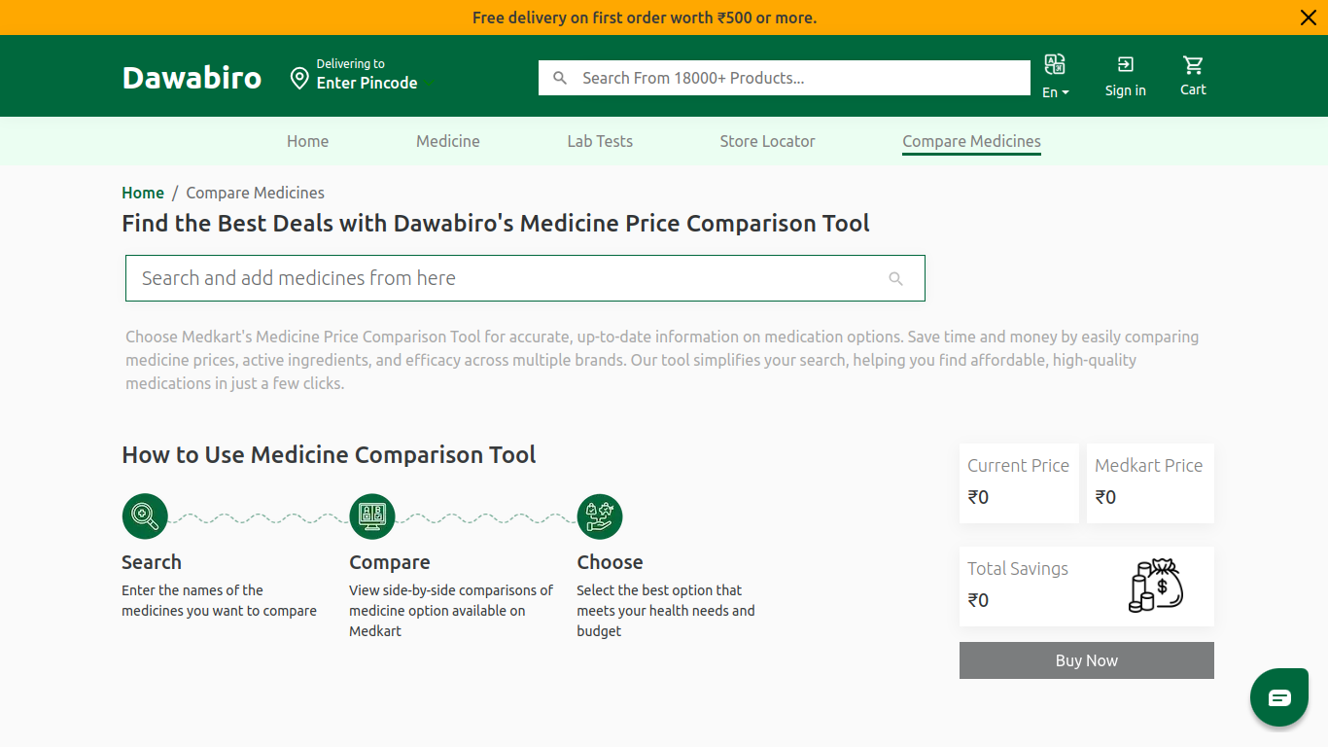Click the money bag savings icon
This screenshot has width=1328, height=747.
click(x=1156, y=586)
